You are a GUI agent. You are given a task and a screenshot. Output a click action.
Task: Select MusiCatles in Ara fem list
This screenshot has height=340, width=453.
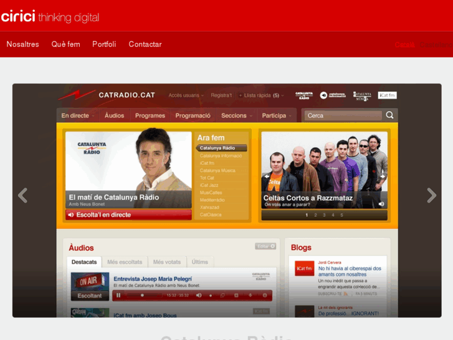click(211, 192)
